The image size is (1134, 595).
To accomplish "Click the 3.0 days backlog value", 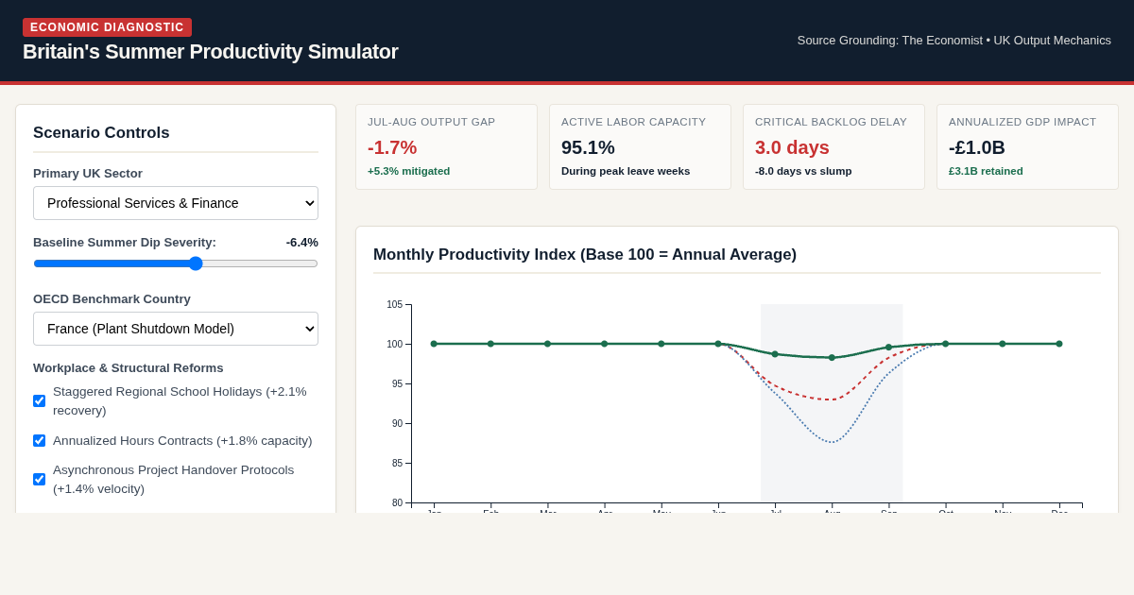I will click(x=792, y=148).
